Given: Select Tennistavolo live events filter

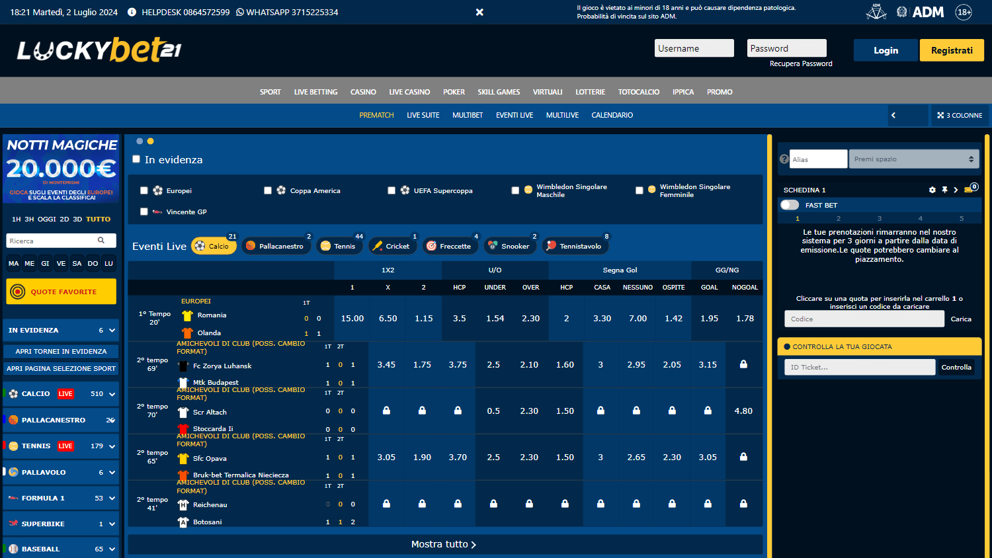Looking at the screenshot, I should point(575,246).
